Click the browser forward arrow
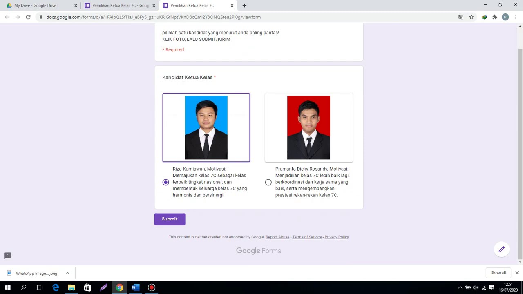 (18, 17)
